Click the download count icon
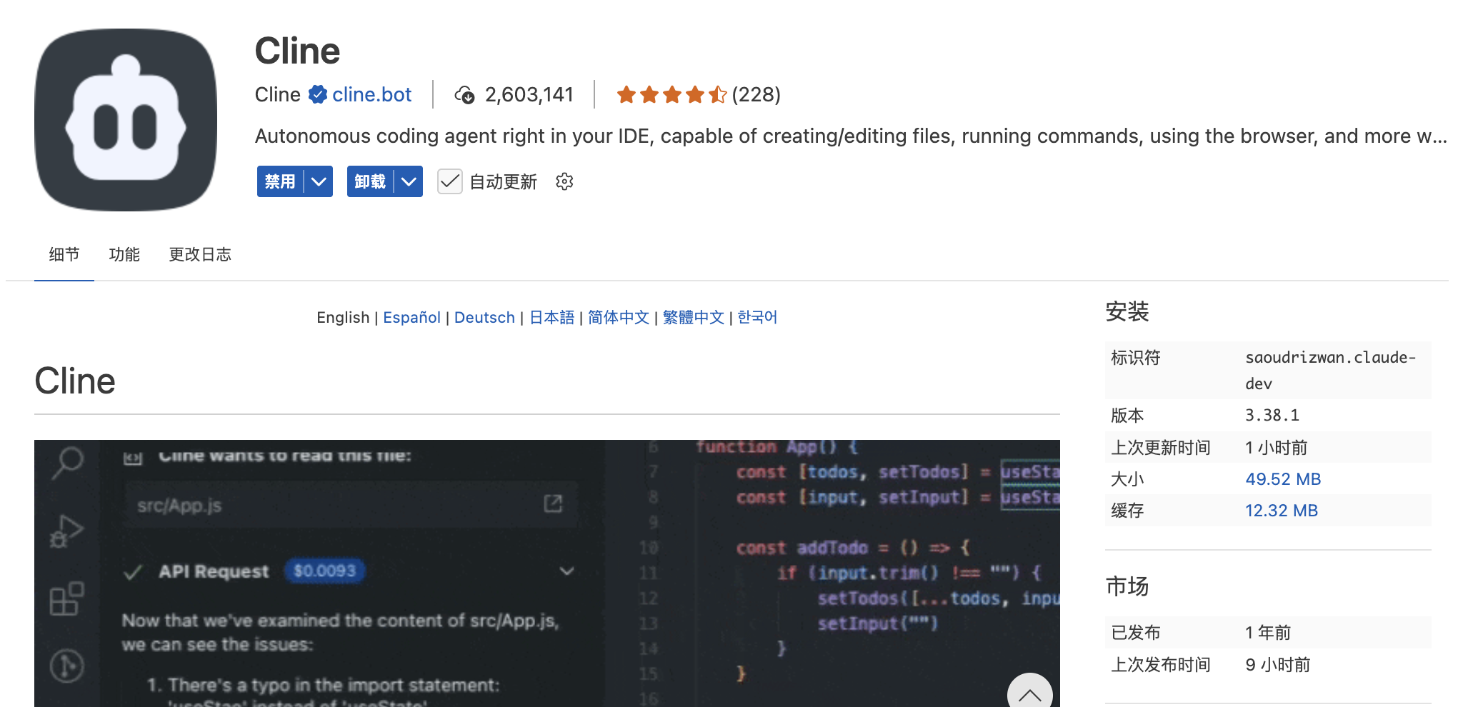This screenshot has width=1473, height=707. coord(466,94)
